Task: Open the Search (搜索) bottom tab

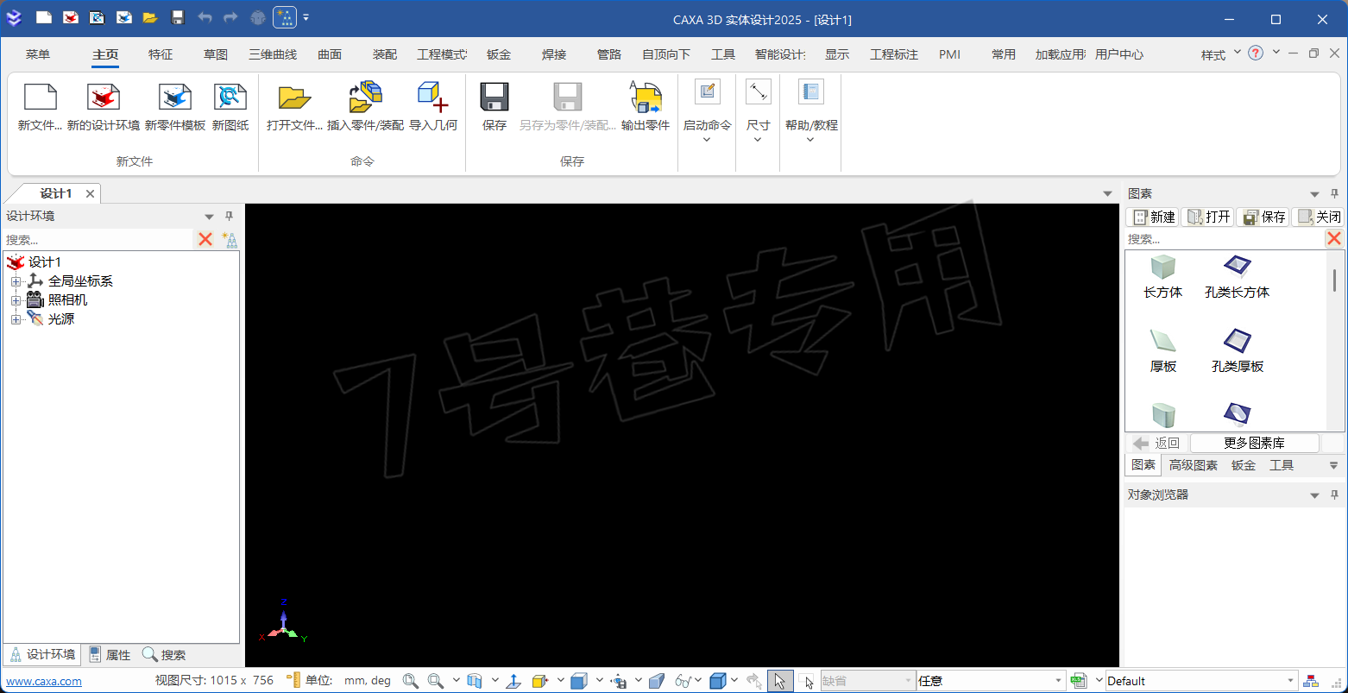Action: click(164, 655)
